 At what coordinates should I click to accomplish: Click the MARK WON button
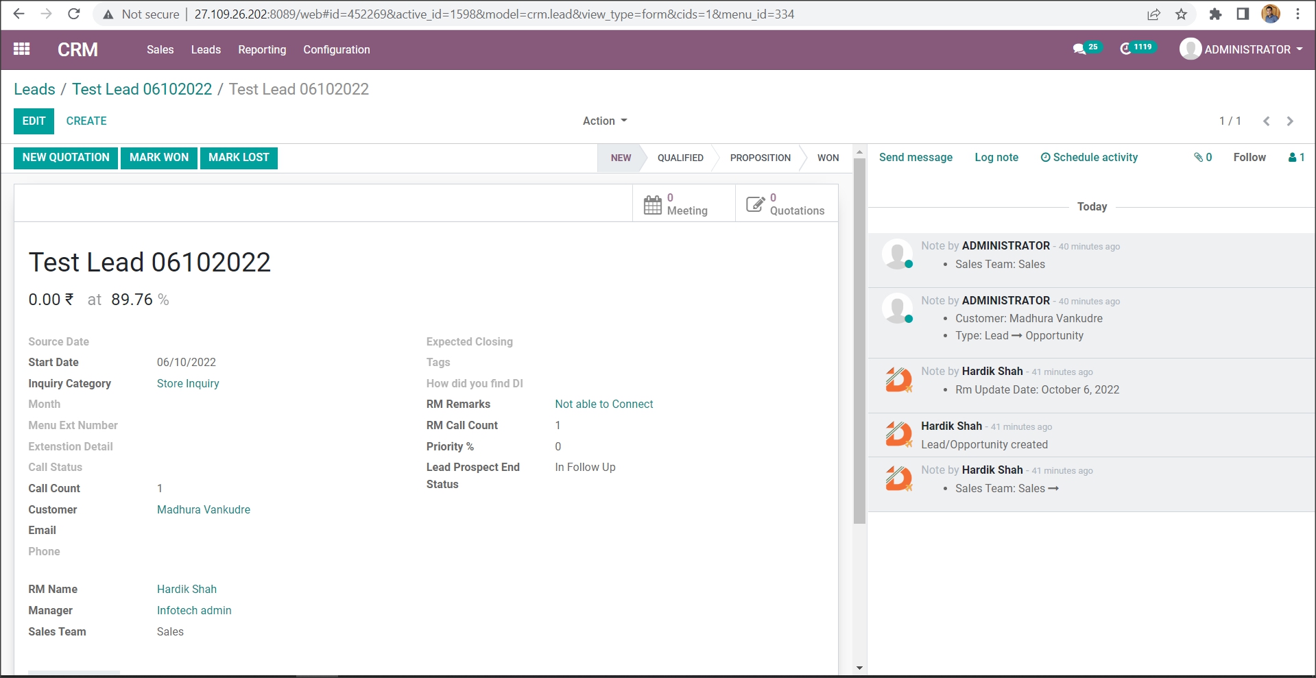click(x=159, y=158)
